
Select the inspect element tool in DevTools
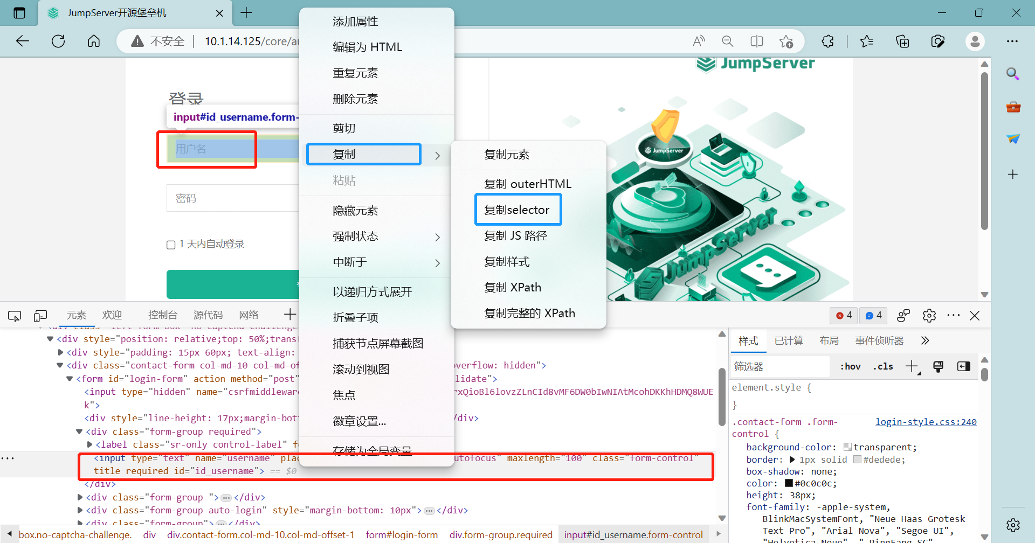click(14, 316)
